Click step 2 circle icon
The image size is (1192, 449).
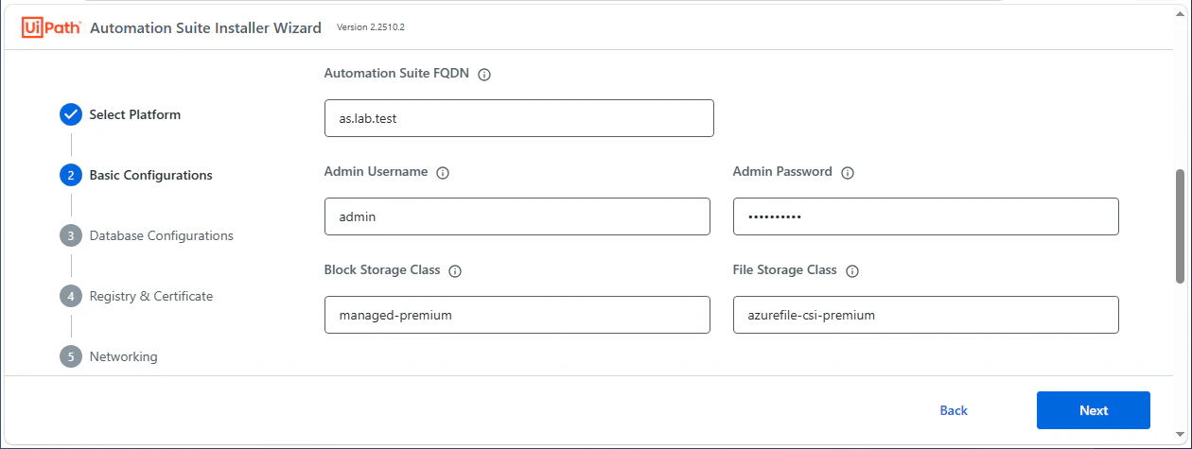(71, 175)
